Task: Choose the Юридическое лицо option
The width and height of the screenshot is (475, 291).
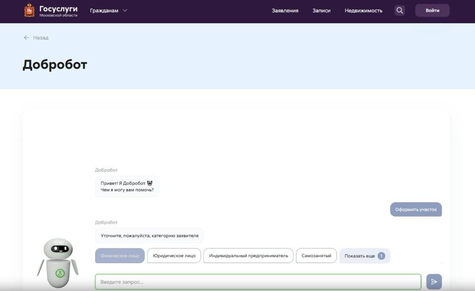Action: pyautogui.click(x=174, y=256)
